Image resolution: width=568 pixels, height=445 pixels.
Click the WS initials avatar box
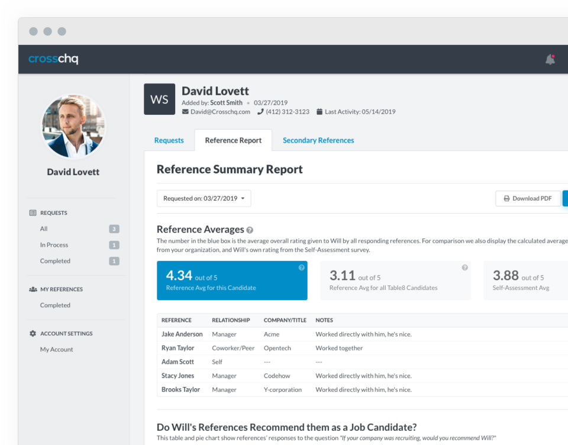[159, 99]
